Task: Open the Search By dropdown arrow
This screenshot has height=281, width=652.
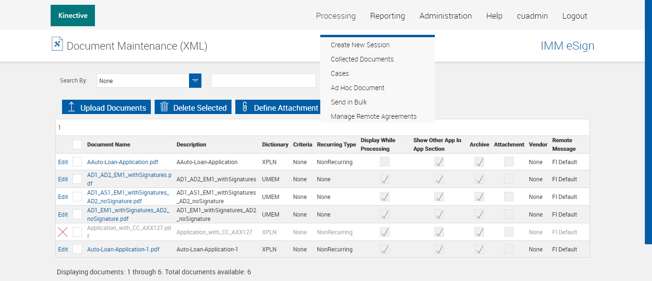Action: point(195,81)
